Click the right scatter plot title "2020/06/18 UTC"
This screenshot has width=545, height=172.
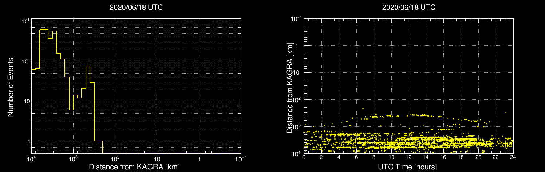[408, 7]
